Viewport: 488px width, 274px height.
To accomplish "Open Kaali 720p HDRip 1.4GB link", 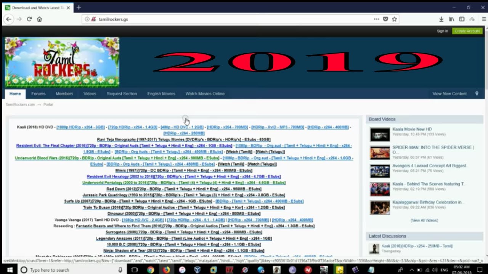I will pyautogui.click(x=133, y=127).
